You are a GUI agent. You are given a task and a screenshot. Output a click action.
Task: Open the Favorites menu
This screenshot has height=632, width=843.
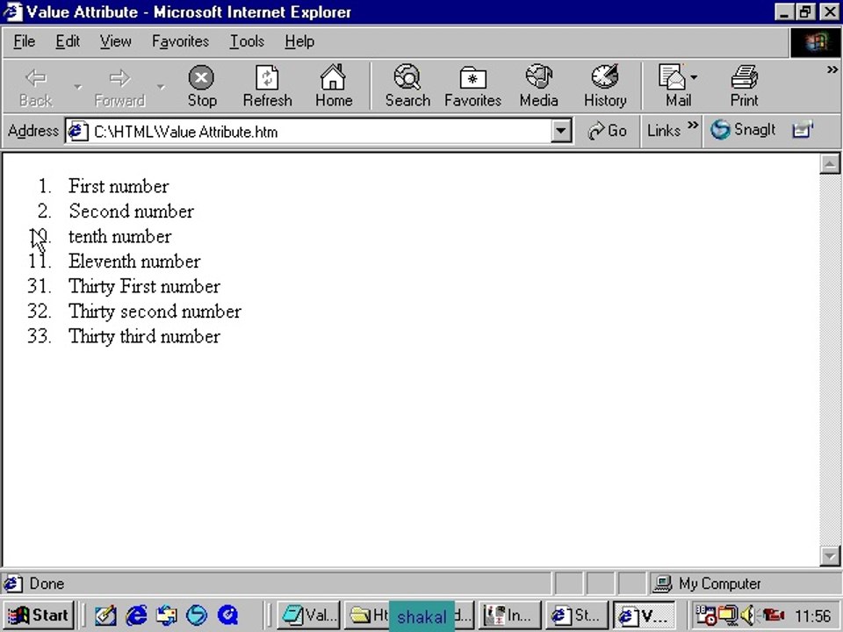click(x=180, y=41)
